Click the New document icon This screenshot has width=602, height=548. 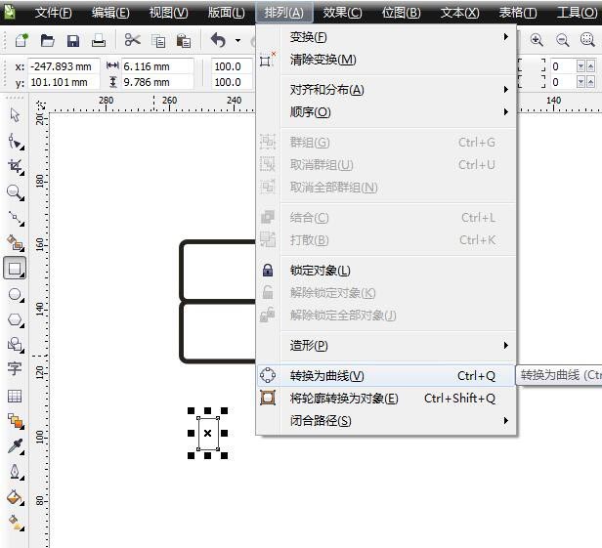point(21,40)
